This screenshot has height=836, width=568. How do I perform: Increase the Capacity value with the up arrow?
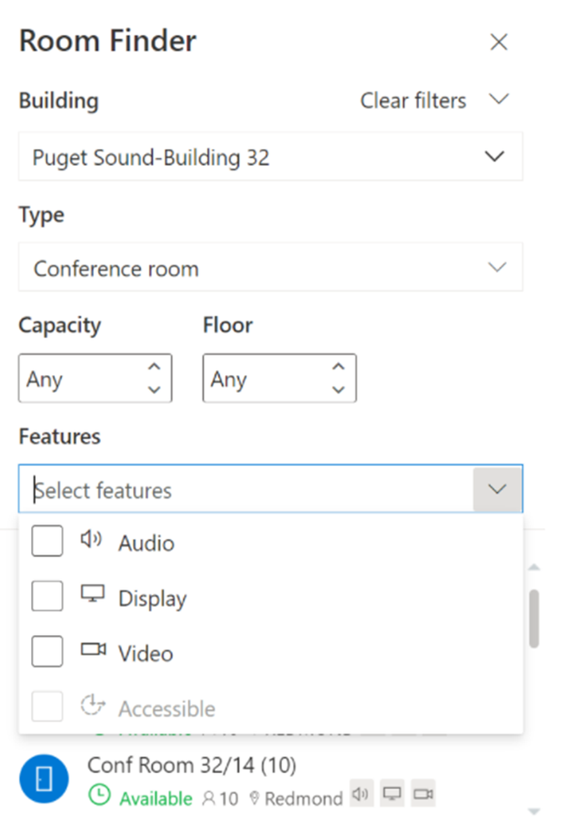click(154, 367)
